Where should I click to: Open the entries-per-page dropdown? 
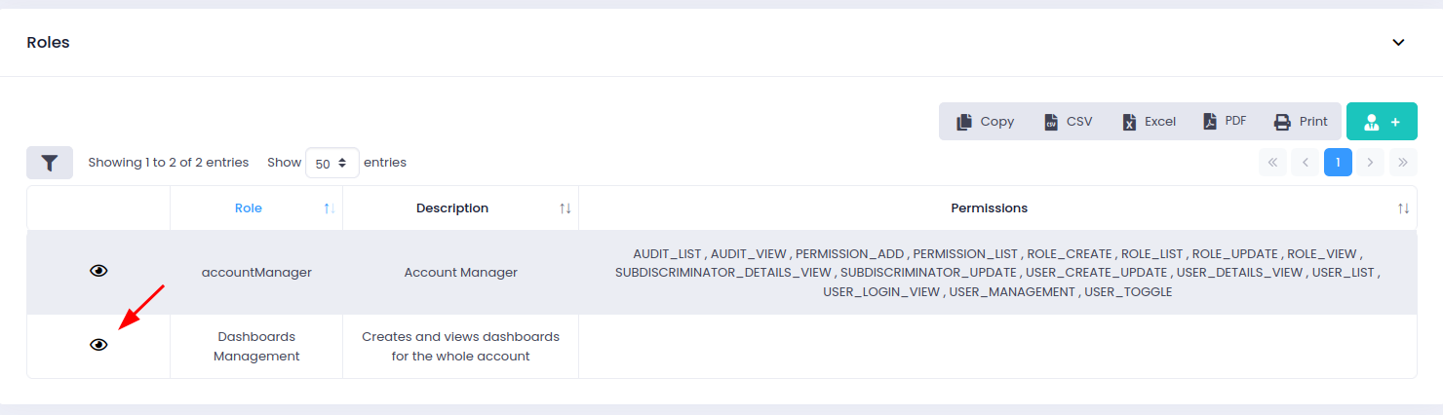pos(331,163)
